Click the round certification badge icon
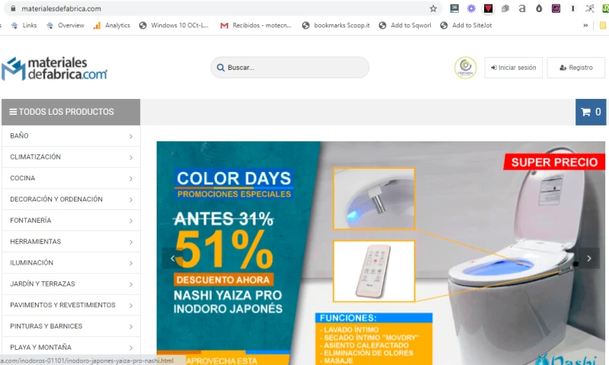This screenshot has width=609, height=365. (x=465, y=68)
